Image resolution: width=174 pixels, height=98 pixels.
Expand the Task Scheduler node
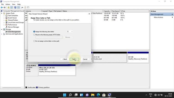(x=4, y=16)
